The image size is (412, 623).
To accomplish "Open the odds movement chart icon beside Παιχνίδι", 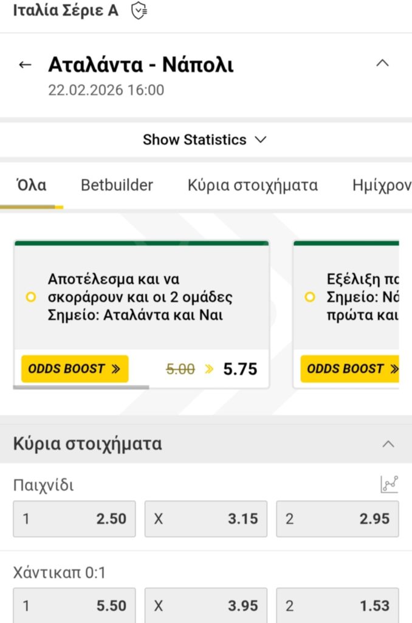I will click(x=389, y=484).
